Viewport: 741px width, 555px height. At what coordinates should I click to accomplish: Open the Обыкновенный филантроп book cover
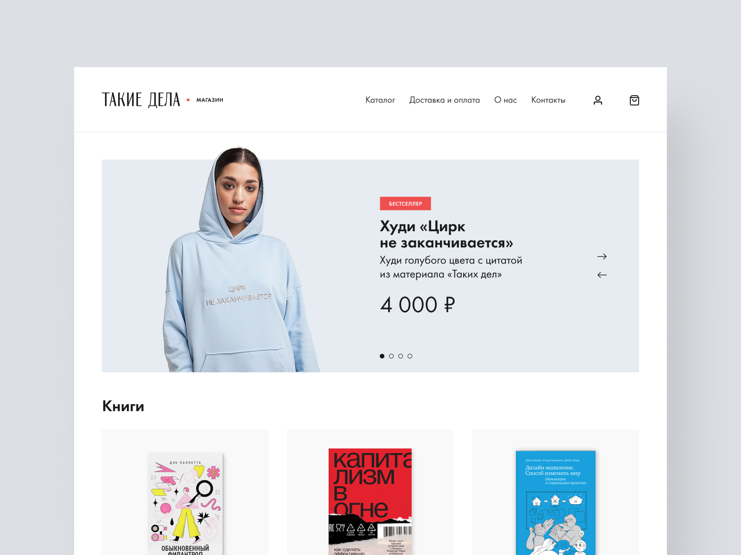coord(185,504)
